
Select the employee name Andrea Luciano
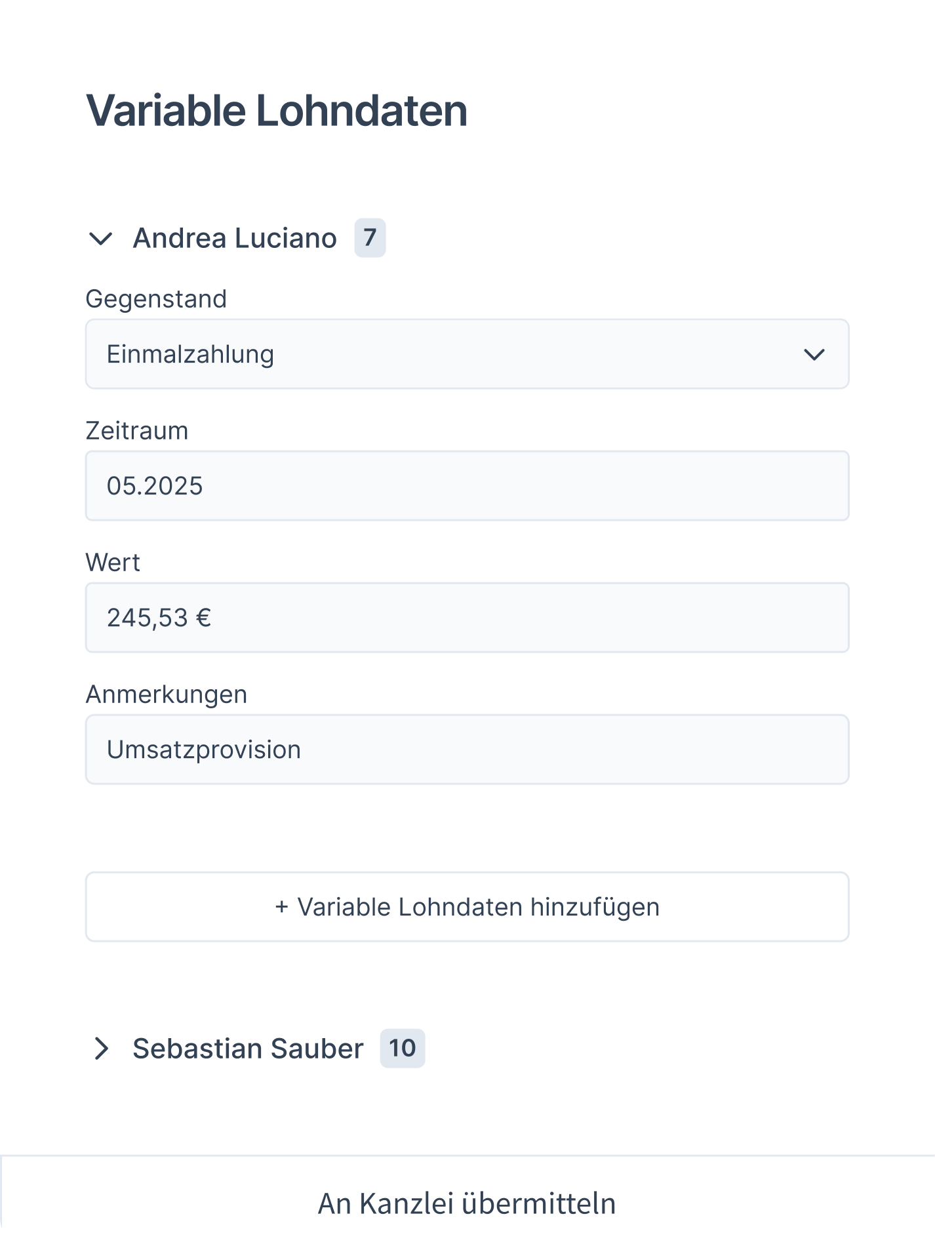[235, 239]
